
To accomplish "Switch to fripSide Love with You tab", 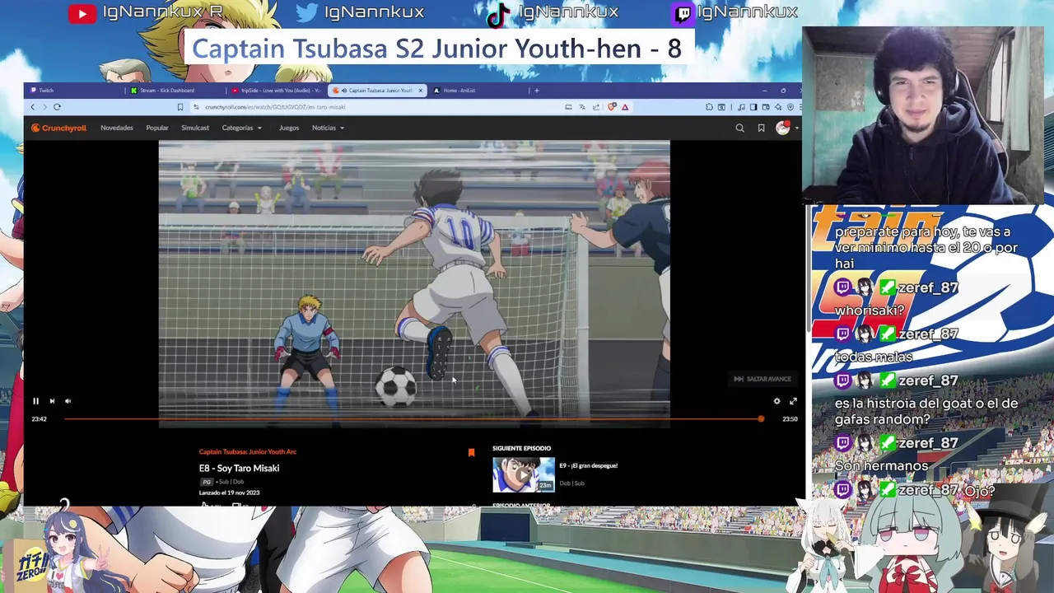I will tap(277, 91).
